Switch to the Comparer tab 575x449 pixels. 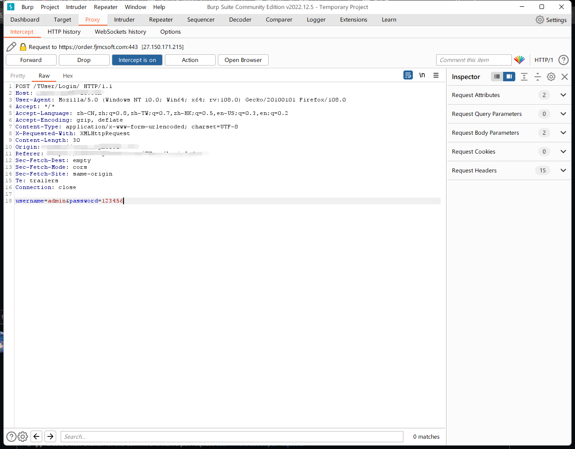(x=279, y=20)
